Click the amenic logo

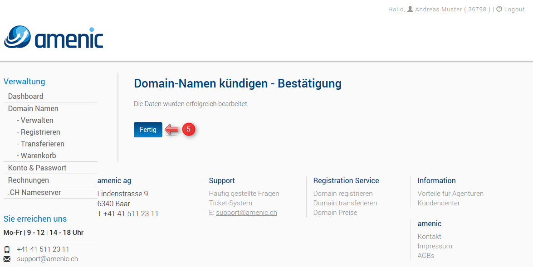tap(54, 37)
